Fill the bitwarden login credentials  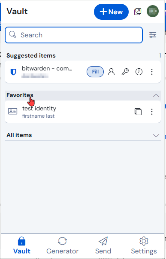click(95, 72)
